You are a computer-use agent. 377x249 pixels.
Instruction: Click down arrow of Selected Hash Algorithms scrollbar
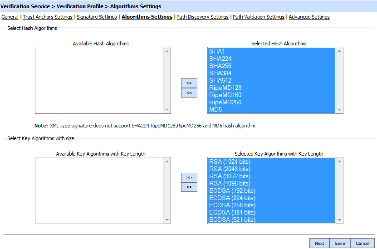[339, 110]
